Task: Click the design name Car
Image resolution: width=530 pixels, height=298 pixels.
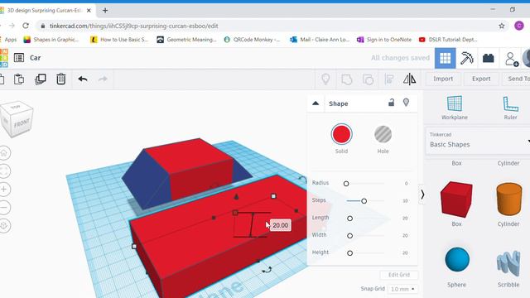Action: [35, 58]
